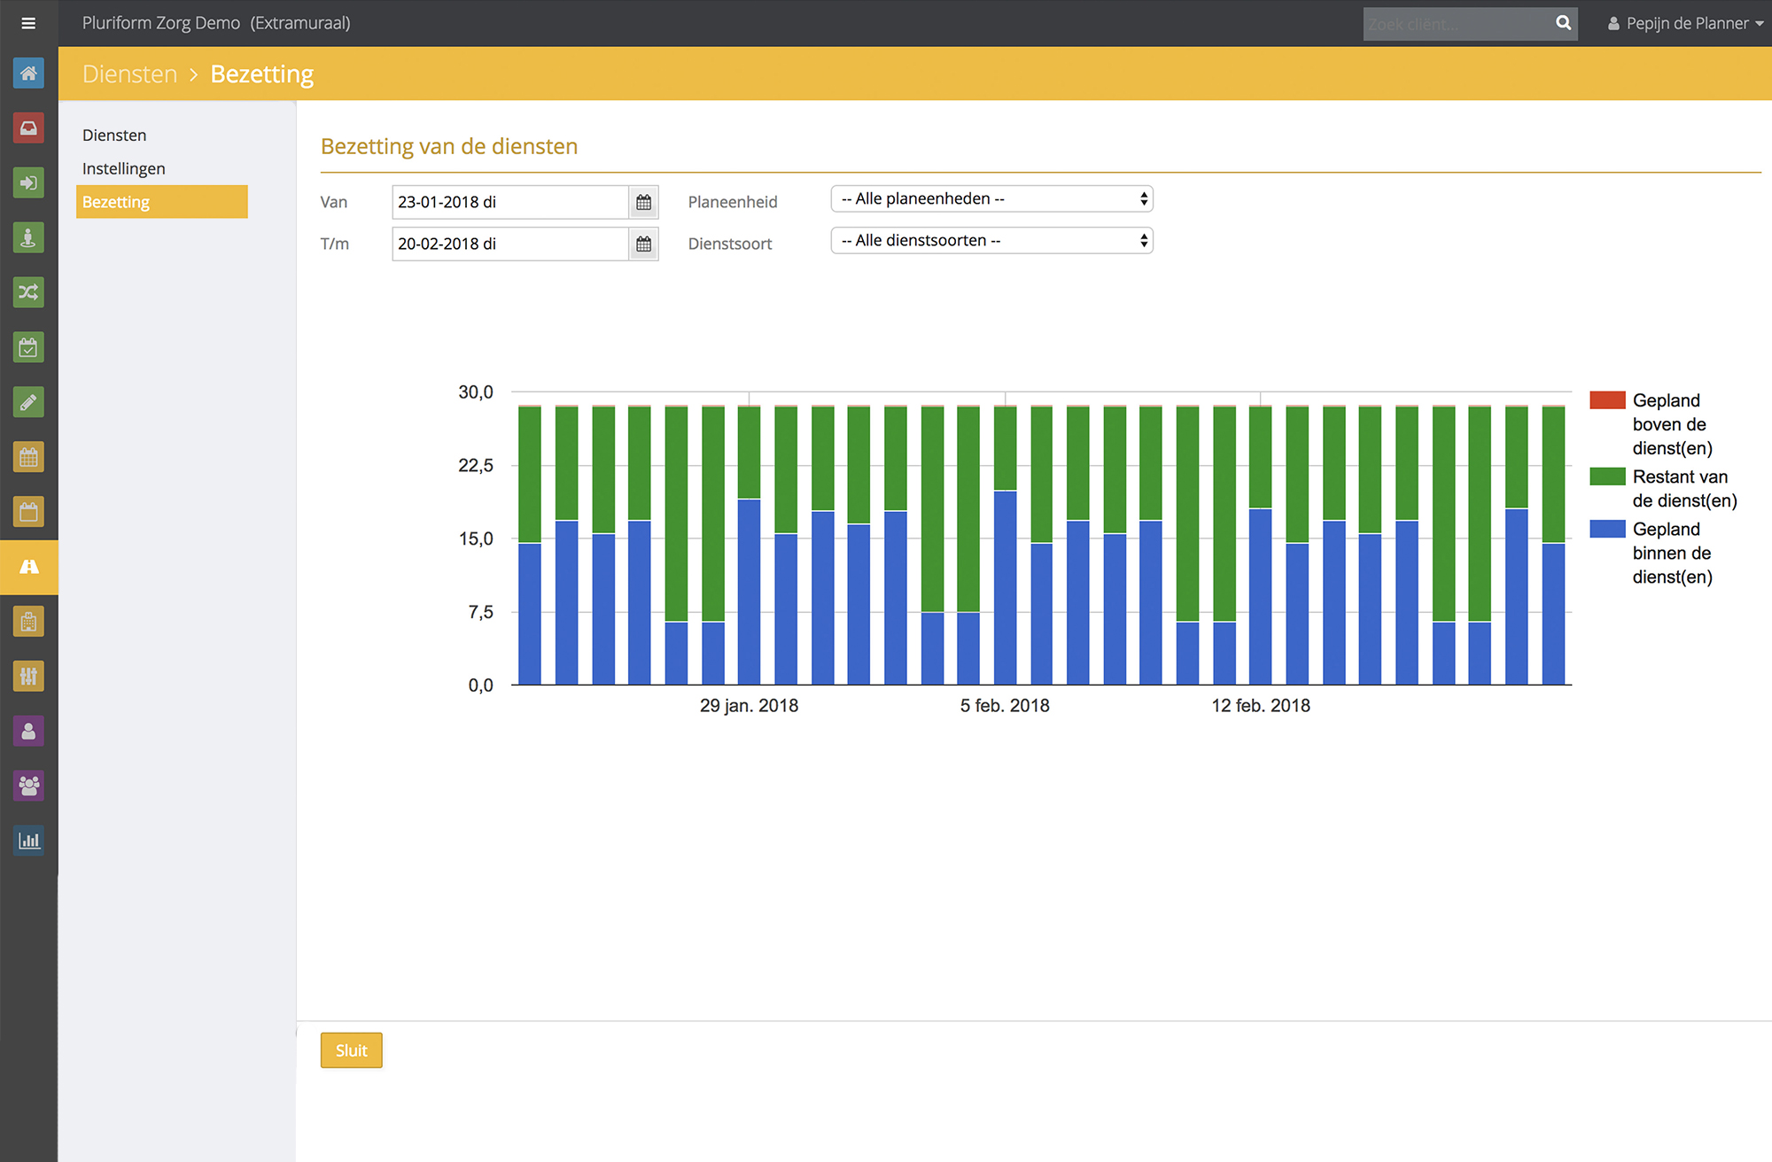Go to the home icon in sidebar
This screenshot has height=1162, width=1772.
pos(28,73)
